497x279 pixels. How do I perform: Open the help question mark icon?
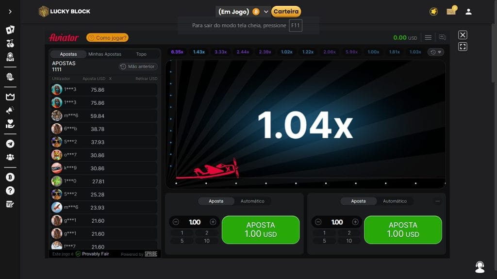coord(10,191)
